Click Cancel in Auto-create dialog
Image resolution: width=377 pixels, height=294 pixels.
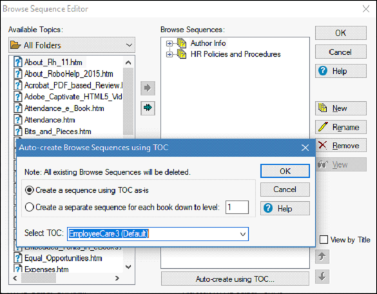pos(285,190)
